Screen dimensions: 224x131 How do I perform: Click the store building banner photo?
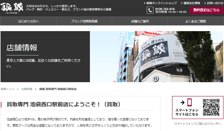click(x=157, y=56)
